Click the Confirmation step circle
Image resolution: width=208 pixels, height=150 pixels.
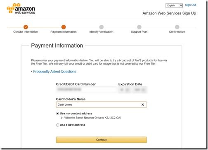(177, 27)
